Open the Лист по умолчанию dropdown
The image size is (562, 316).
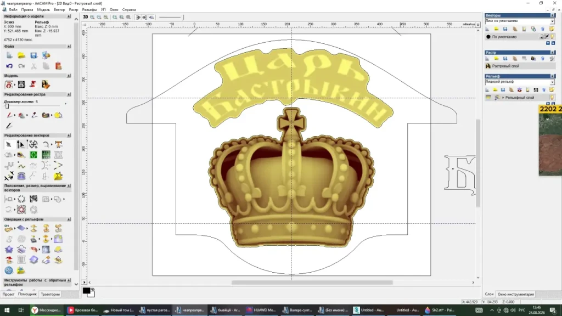coord(552,21)
